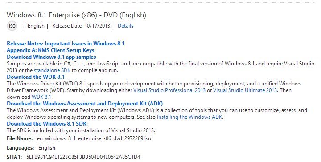
Task: Click Download Windows 8.1 app samples
Action: point(51,57)
